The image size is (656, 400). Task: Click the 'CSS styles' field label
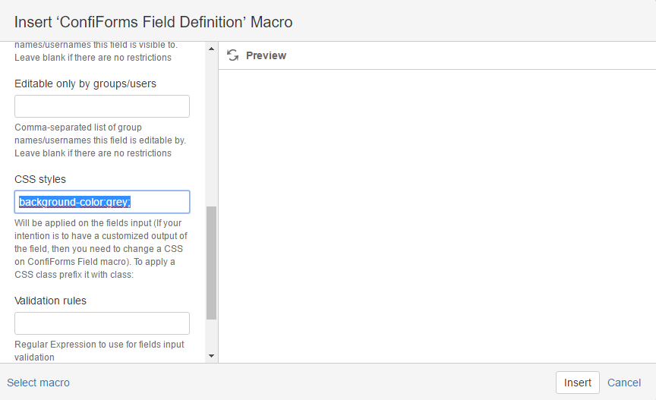click(x=40, y=179)
